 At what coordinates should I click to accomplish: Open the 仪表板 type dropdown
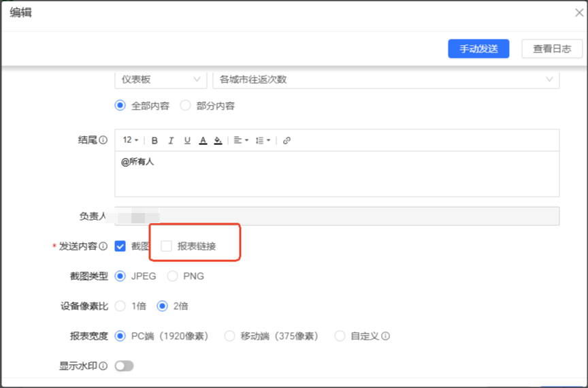(161, 80)
